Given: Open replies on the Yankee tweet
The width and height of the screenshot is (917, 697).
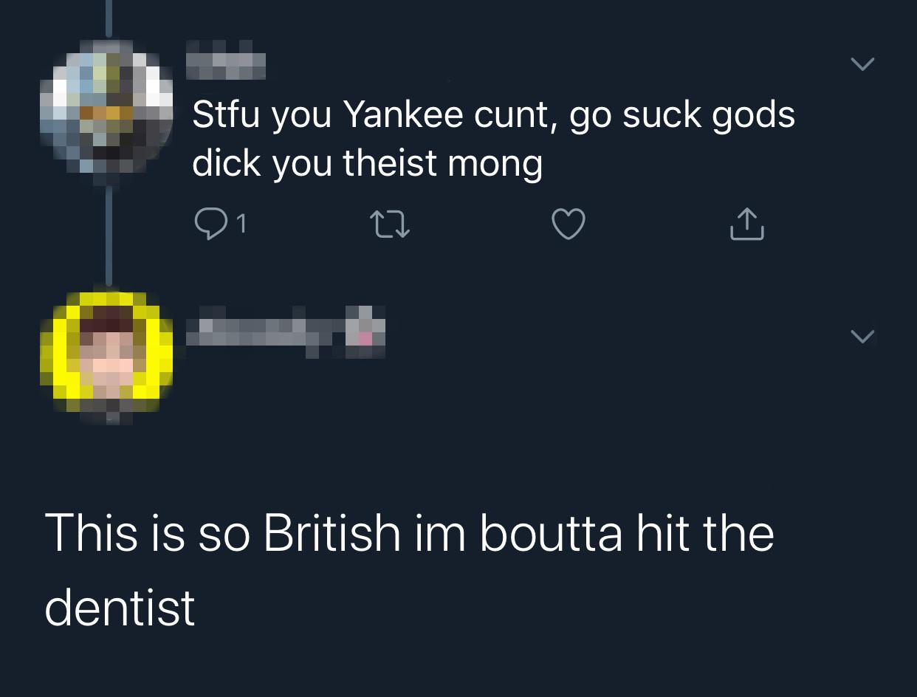Looking at the screenshot, I should 210,224.
